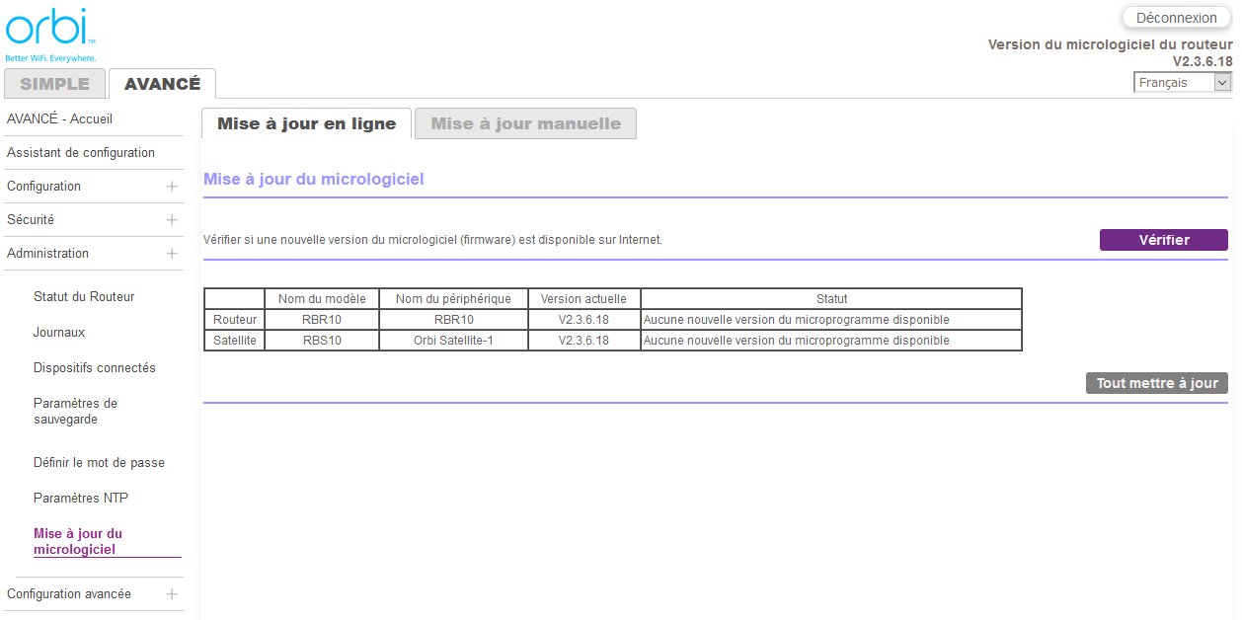The height and width of the screenshot is (620, 1242).
Task: Collapse the Administration section plus icon
Action: 172,254
